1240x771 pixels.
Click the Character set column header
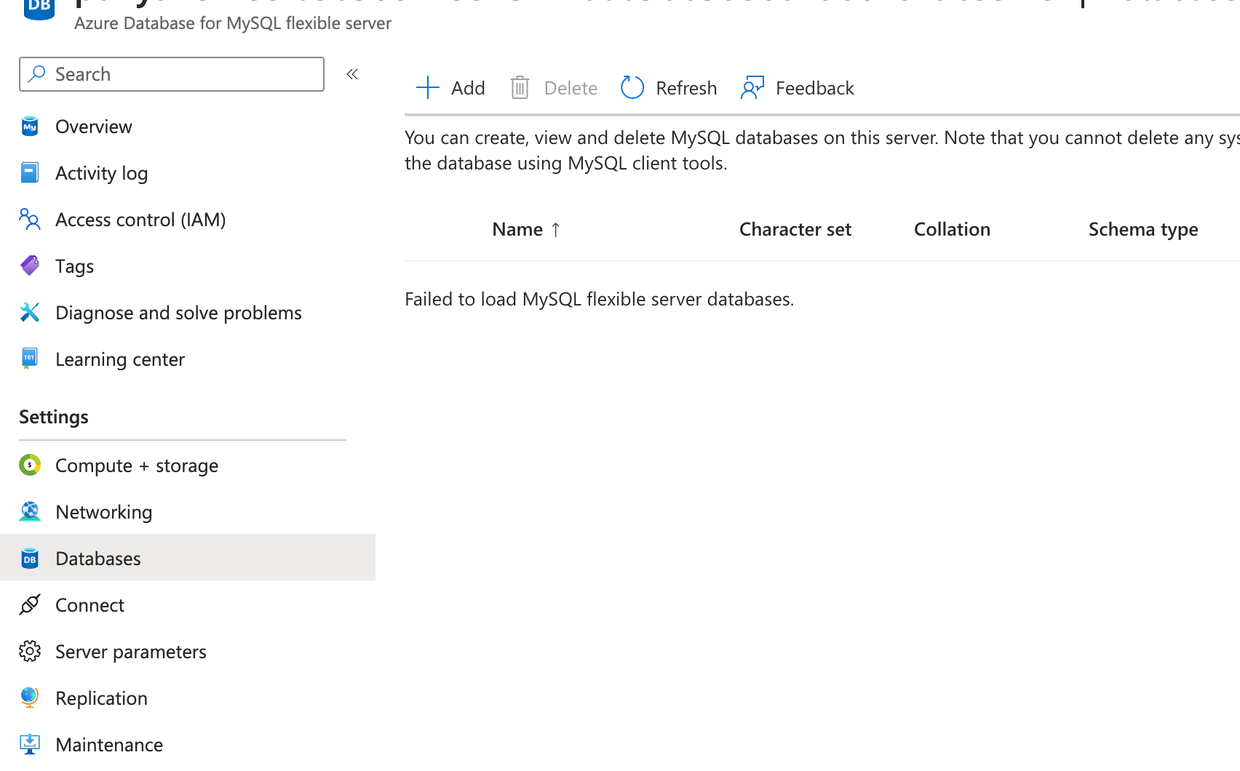[x=795, y=229]
